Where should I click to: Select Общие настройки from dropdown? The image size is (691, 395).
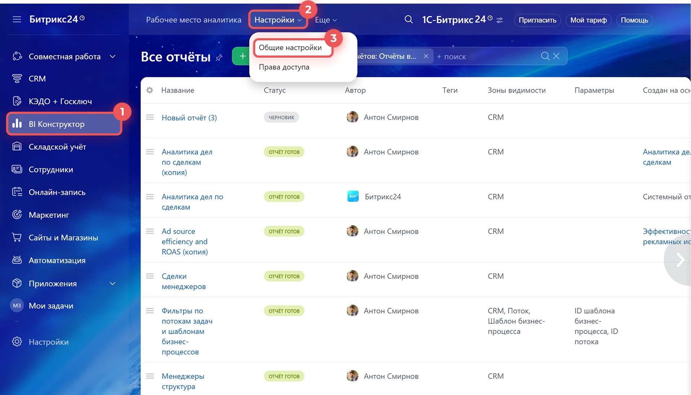(290, 48)
